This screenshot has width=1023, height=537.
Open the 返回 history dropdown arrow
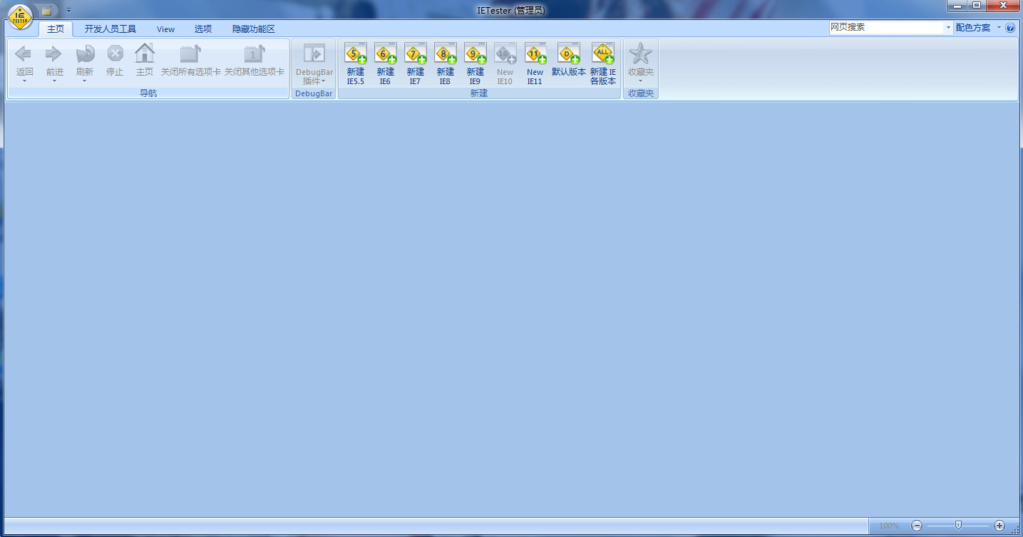pos(24,81)
